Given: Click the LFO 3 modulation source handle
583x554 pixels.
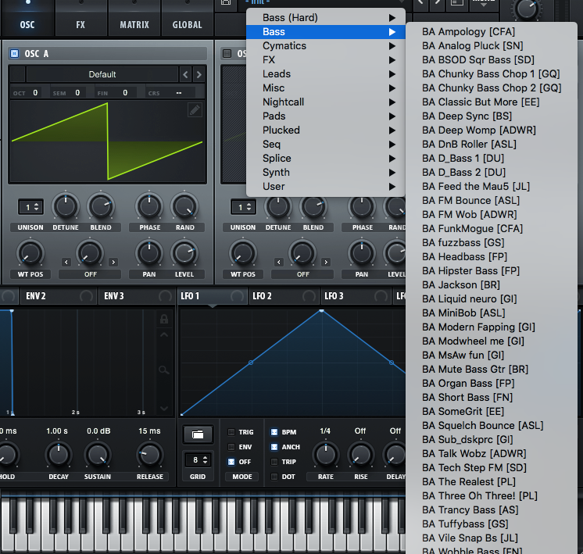Looking at the screenshot, I should pyautogui.click(x=381, y=296).
